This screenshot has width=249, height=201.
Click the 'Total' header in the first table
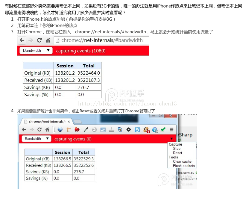click(89, 66)
